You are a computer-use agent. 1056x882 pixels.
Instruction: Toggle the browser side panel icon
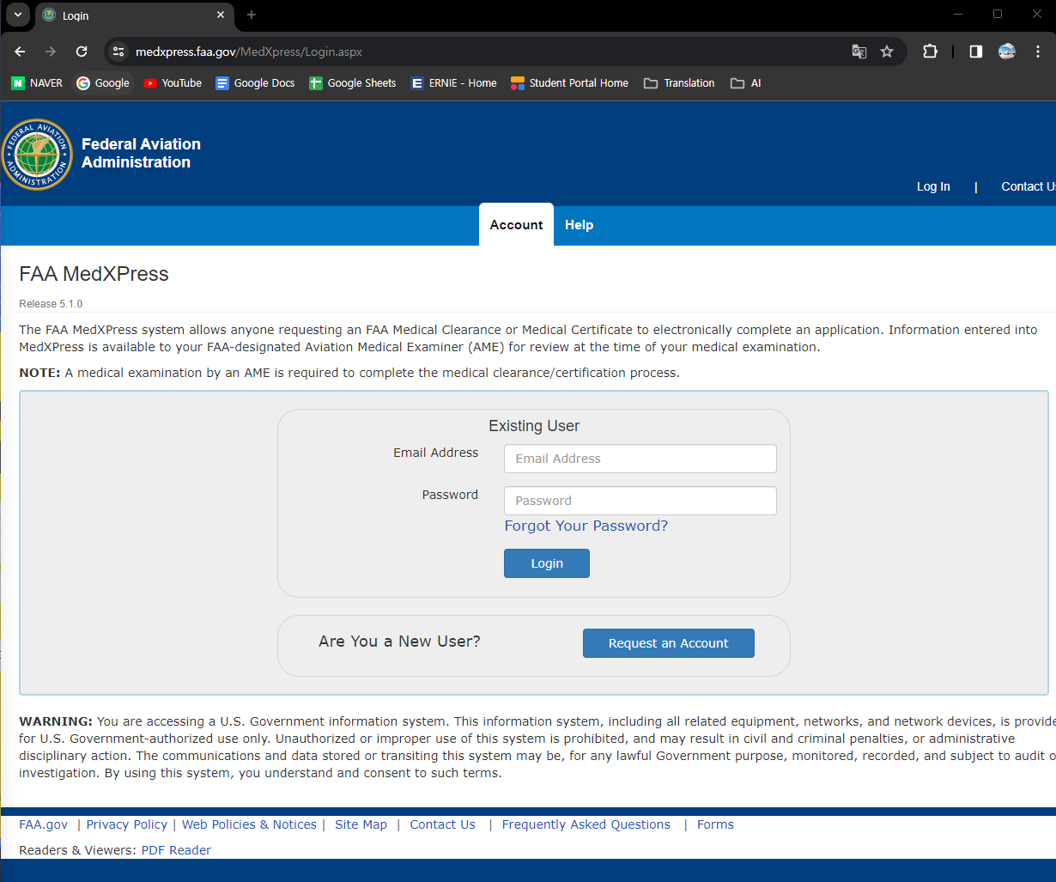976,52
